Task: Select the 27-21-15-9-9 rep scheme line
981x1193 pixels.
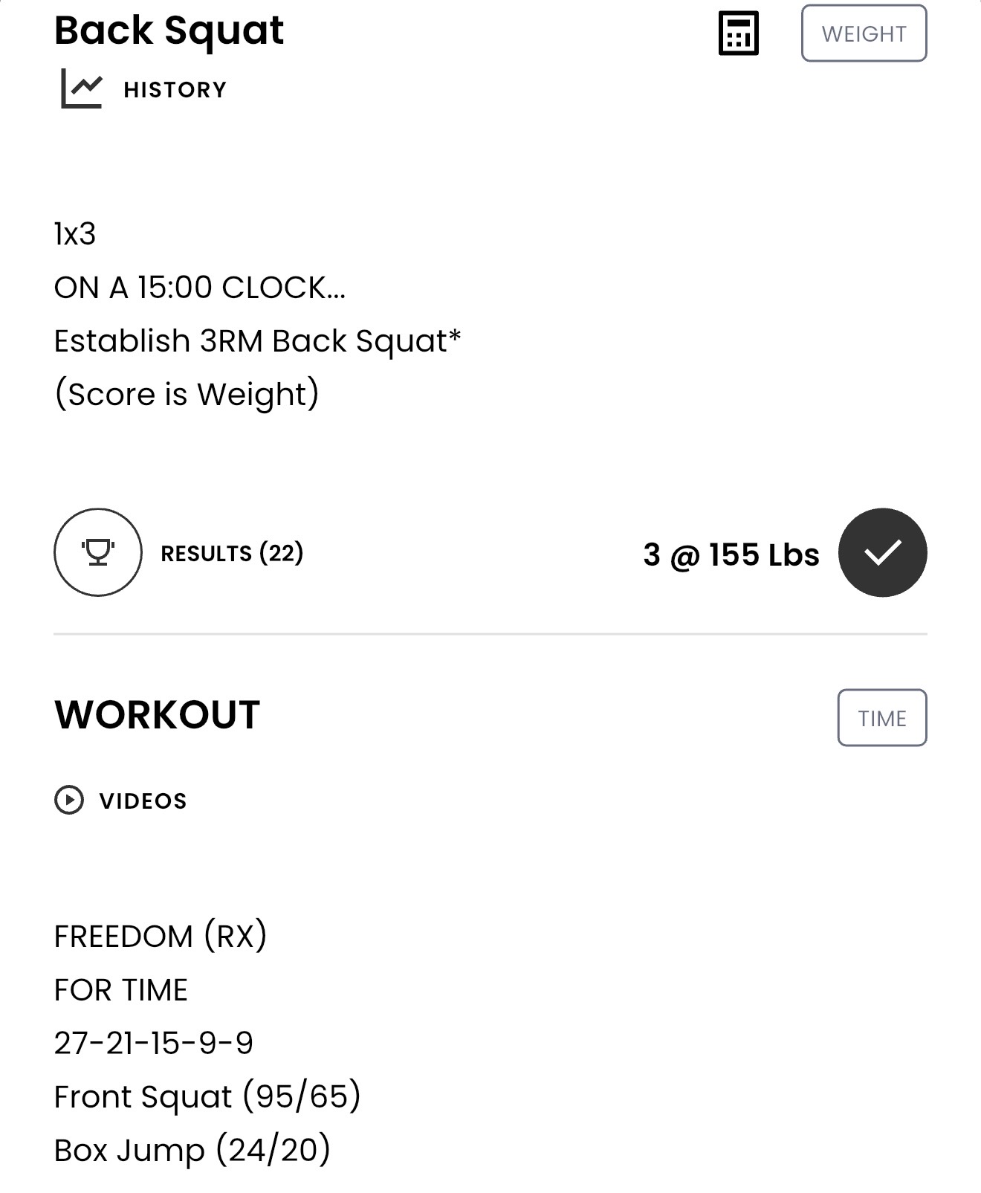Action: tap(154, 1043)
